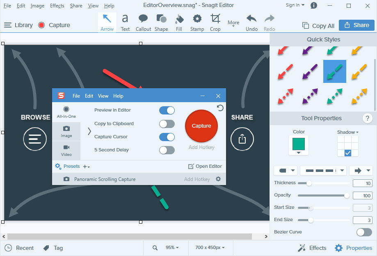This screenshot has height=256, width=377.
Task: Click the SHARE circle icon
Action: coord(242,139)
